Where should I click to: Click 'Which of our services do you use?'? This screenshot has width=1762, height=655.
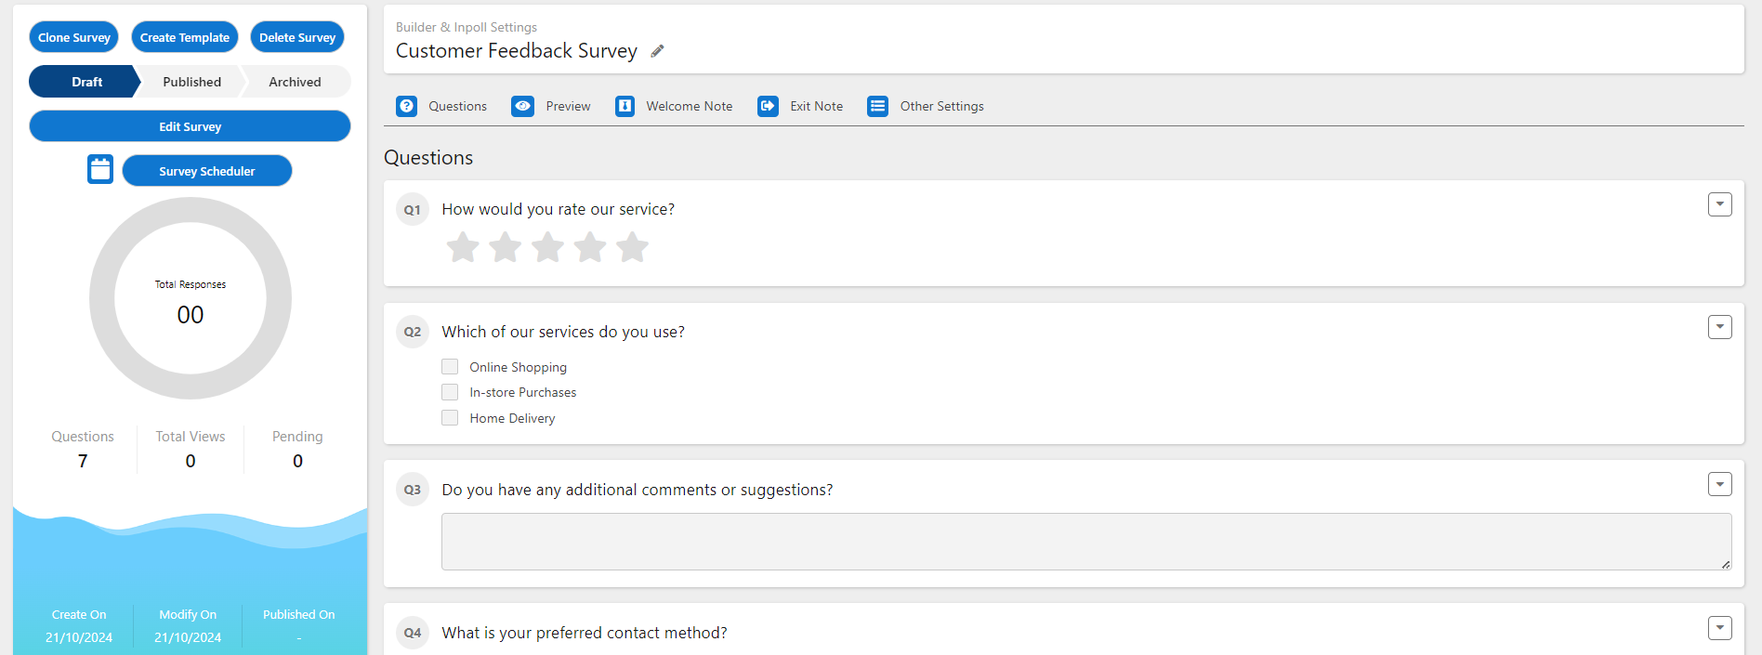click(563, 332)
